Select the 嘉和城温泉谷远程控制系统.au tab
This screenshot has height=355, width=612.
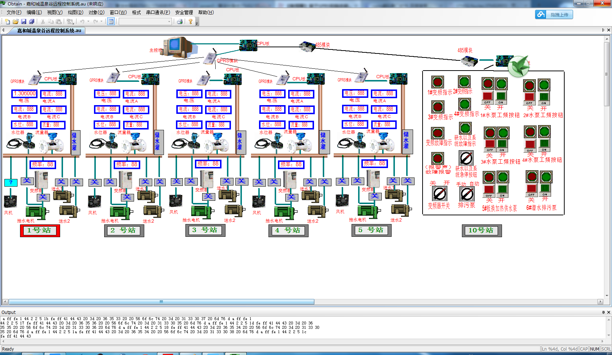[x=49, y=31]
